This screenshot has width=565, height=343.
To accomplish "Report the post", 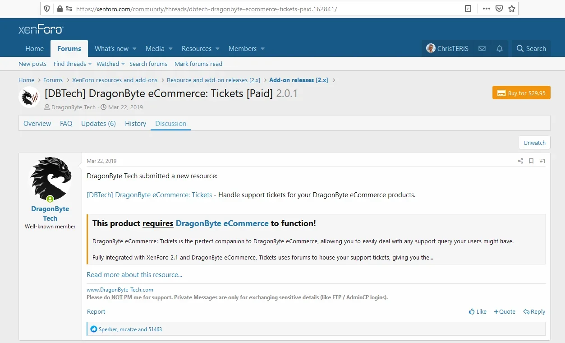I will pos(96,311).
